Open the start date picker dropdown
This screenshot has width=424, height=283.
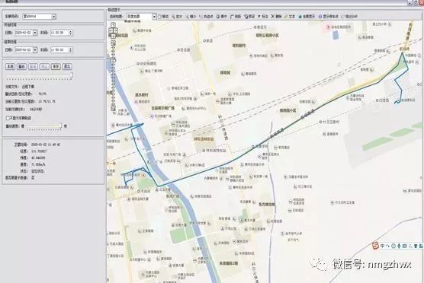click(x=35, y=33)
